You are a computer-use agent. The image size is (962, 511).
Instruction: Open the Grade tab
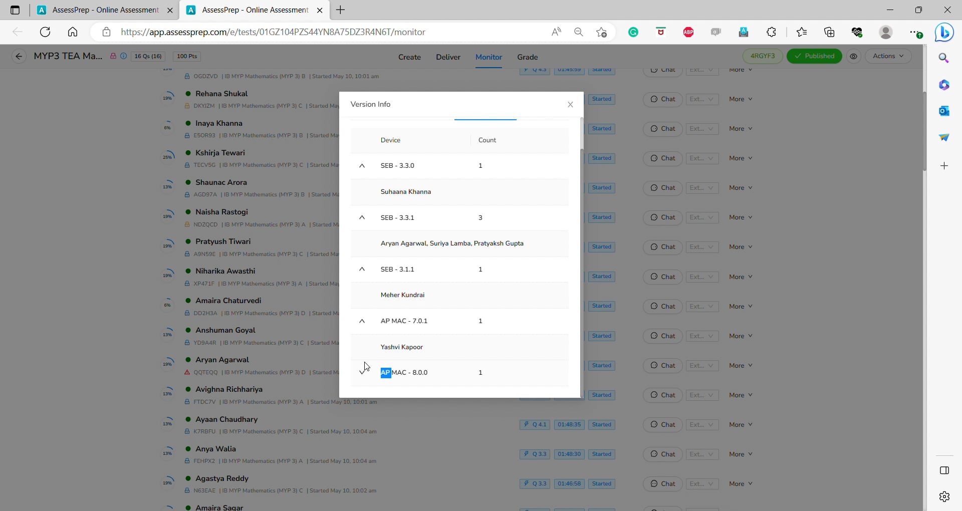tap(527, 57)
